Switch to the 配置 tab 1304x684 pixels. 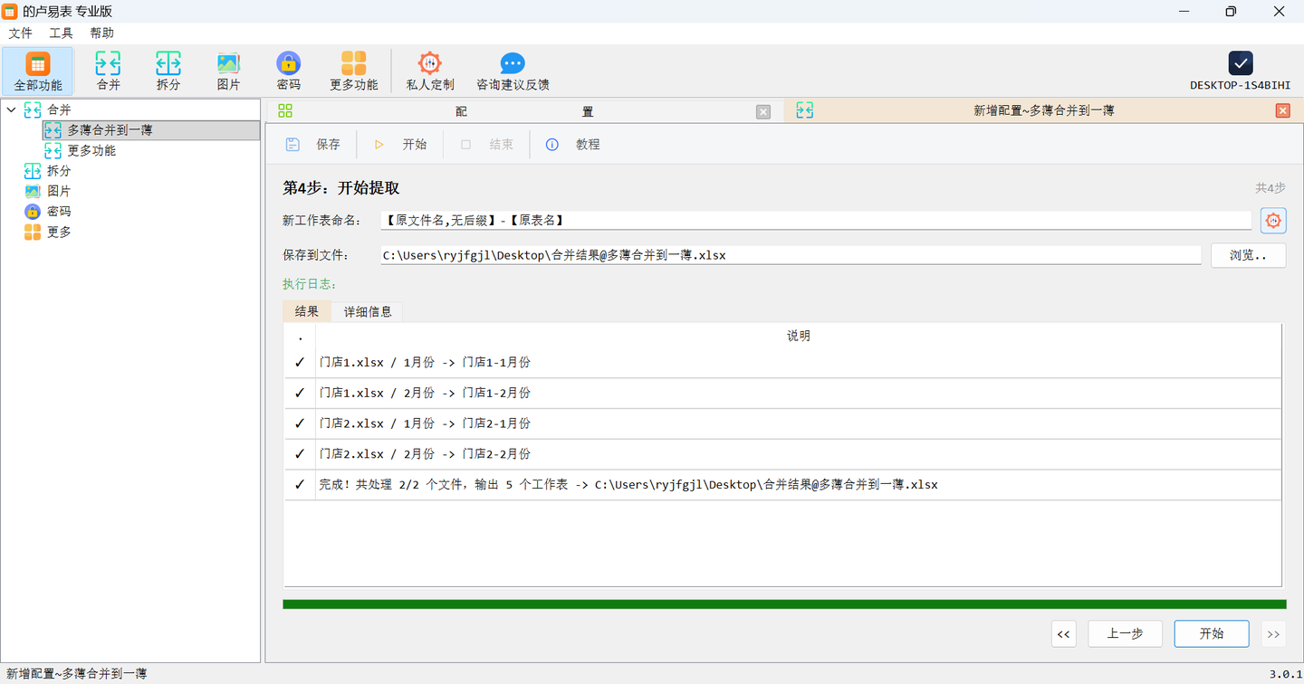click(x=524, y=111)
